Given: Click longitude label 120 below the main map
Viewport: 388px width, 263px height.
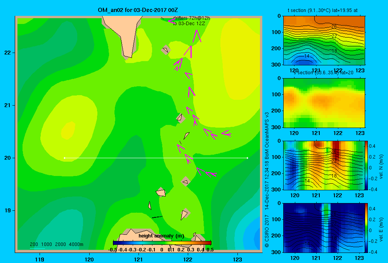Looking at the screenshot, I should point(89,259).
